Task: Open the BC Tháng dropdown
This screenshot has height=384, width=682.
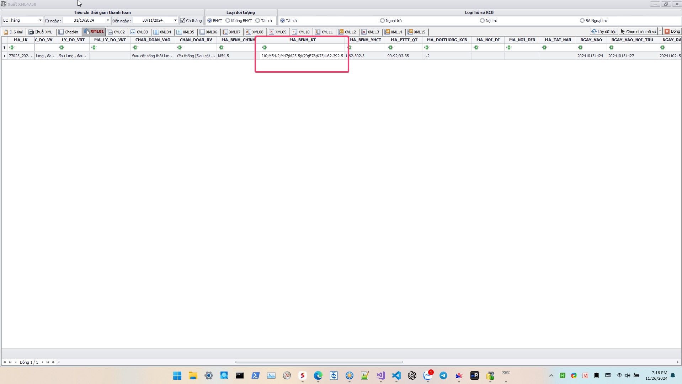Action: tap(40, 21)
